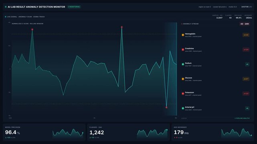The height and width of the screenshot is (144, 257).
Task: Click the green dot beside the dashboard title
Action: tap(6, 7)
